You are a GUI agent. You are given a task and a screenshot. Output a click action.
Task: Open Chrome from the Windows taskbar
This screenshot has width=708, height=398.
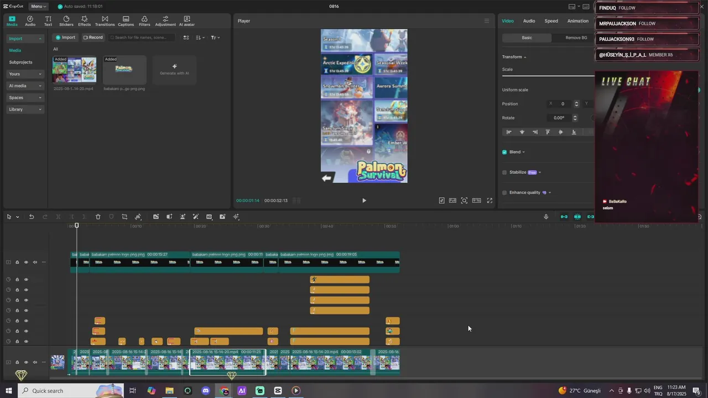pyautogui.click(x=224, y=391)
